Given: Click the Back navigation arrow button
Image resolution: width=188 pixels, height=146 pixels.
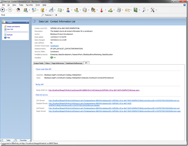Looking at the screenshot, I should click(x=3, y=10).
